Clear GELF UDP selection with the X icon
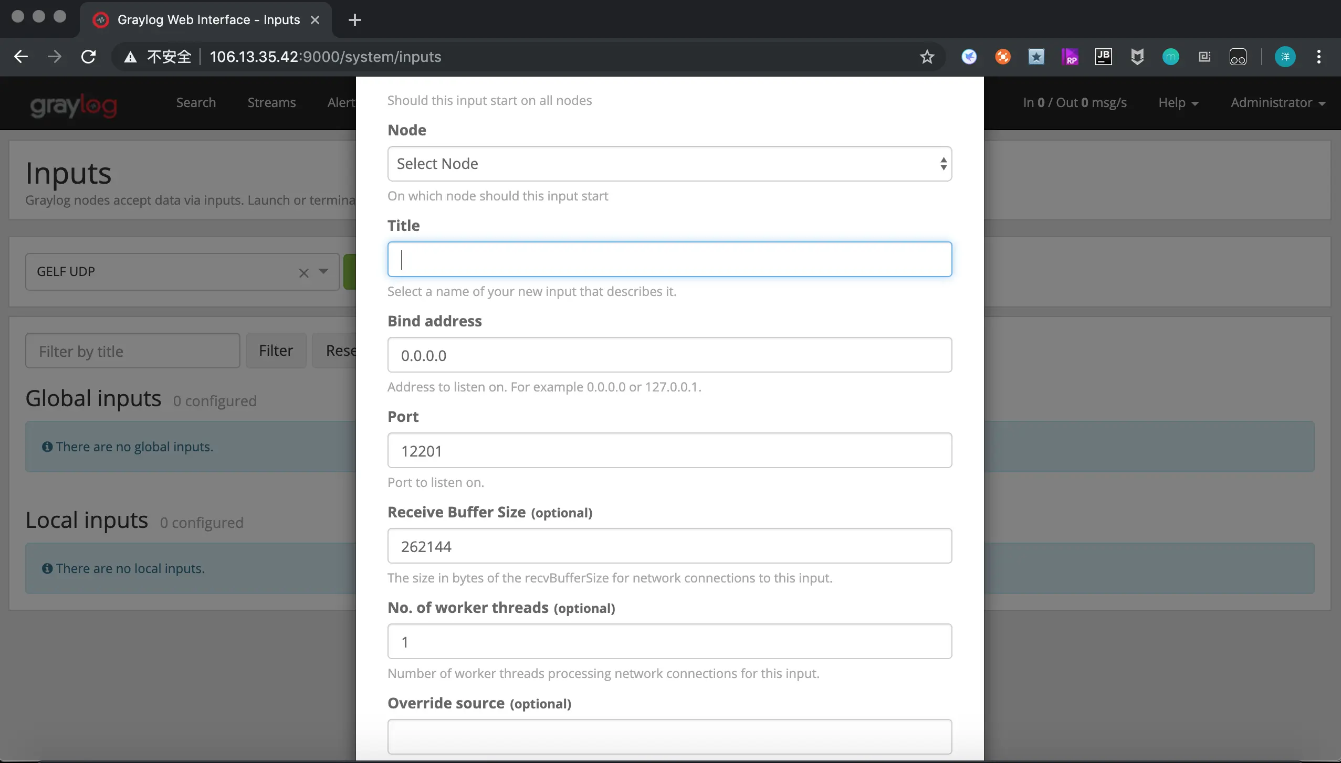This screenshot has height=763, width=1341. [303, 273]
